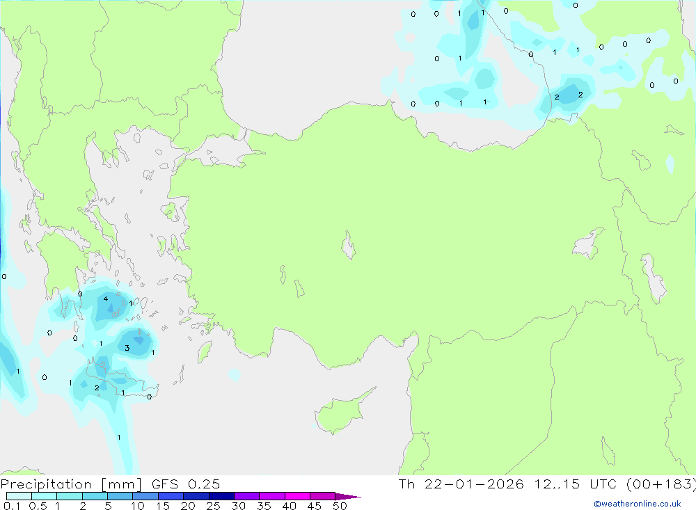The image size is (696, 510).
Task: Select the 5–10 mm legend color swatch
Action: 120,496
